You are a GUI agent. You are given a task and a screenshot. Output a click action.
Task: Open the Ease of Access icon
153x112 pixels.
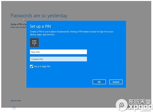click(14, 107)
